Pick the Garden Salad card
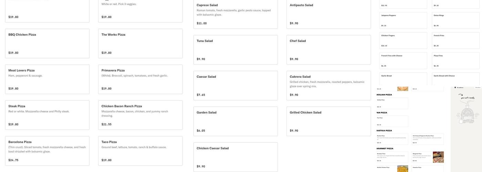The width and height of the screenshot is (482, 172). tap(235, 121)
